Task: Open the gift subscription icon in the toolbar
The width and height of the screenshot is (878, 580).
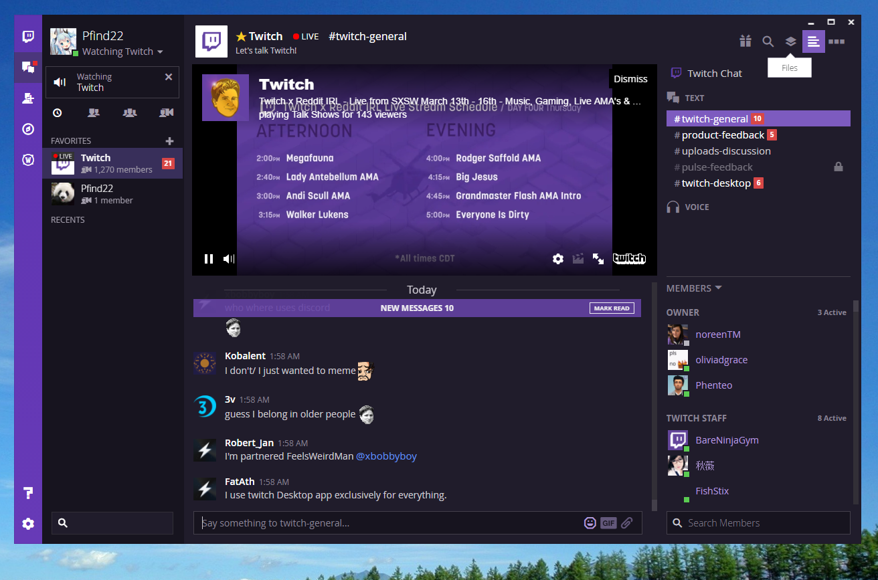Action: tap(745, 41)
